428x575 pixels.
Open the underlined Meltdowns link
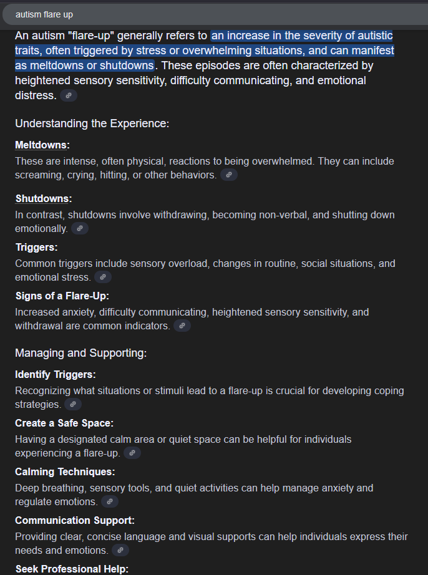click(41, 145)
